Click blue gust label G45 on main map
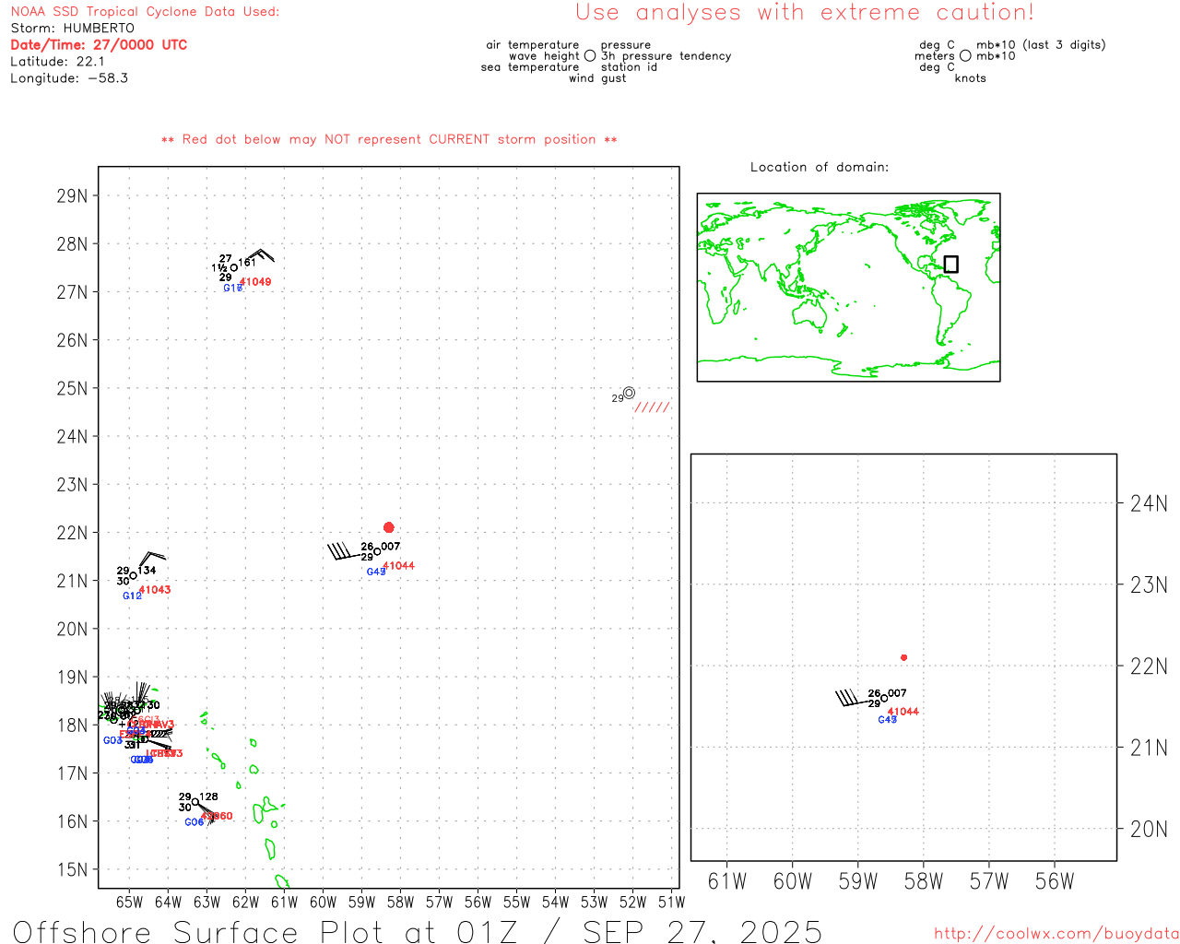The width and height of the screenshot is (1180, 944). click(376, 572)
